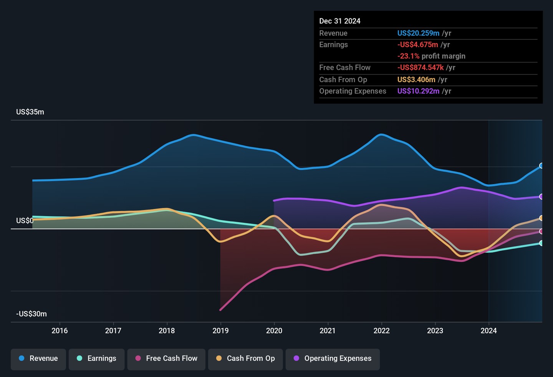The image size is (553, 377).
Task: Toggle the Revenue series in the legend
Action: tap(38, 359)
